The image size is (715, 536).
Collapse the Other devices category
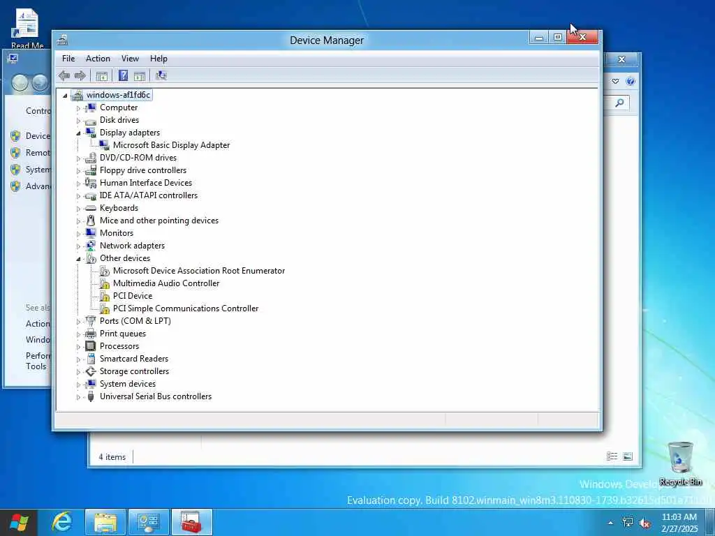[78, 259]
